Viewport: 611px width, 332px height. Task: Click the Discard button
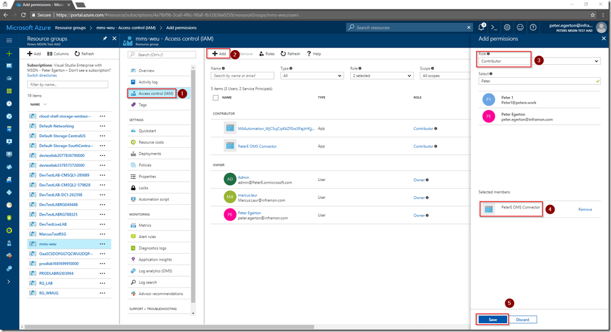523,320
